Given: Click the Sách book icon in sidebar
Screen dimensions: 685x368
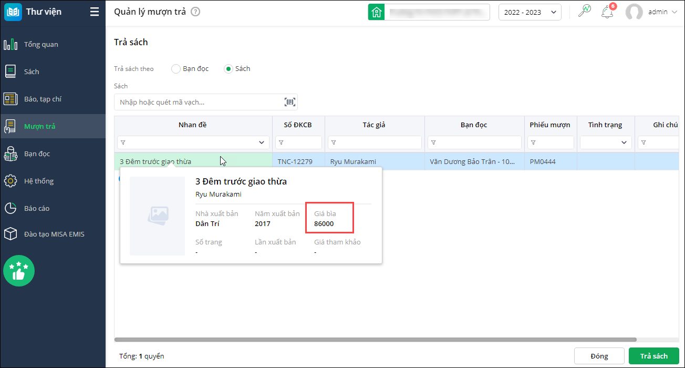Looking at the screenshot, I should 11,71.
